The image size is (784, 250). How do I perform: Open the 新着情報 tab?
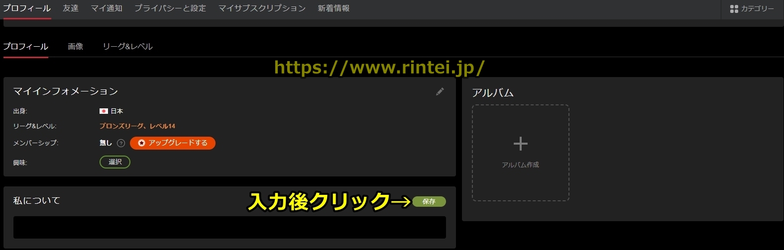click(334, 8)
